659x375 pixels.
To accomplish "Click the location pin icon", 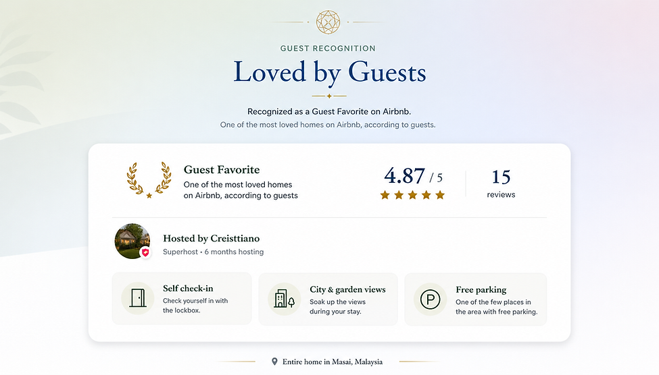I will click(x=274, y=362).
